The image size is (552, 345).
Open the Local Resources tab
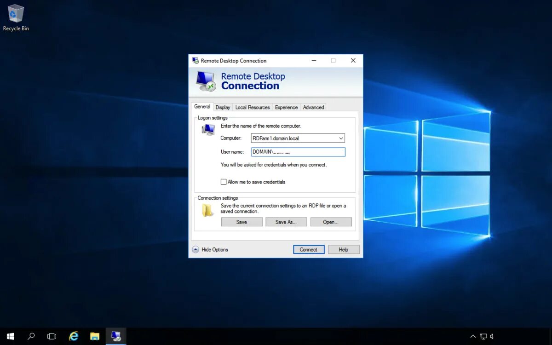coord(253,107)
